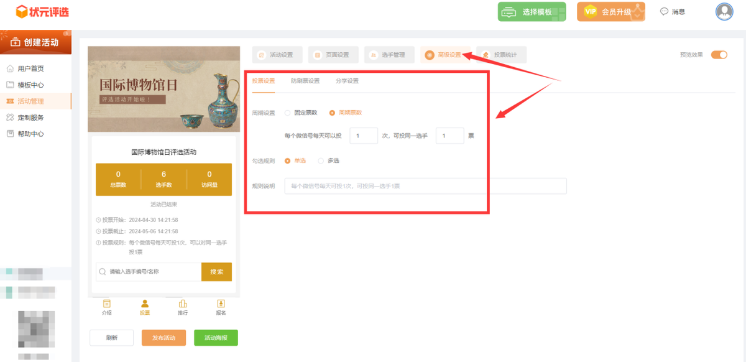Screen dimensions: 746x362
Task: Switch to the 分享设置 tab
Action: coord(347,81)
